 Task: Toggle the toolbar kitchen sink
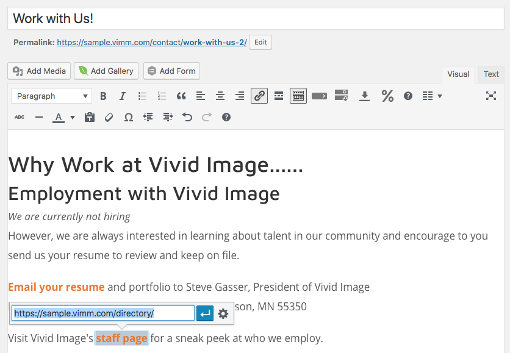coord(298,96)
